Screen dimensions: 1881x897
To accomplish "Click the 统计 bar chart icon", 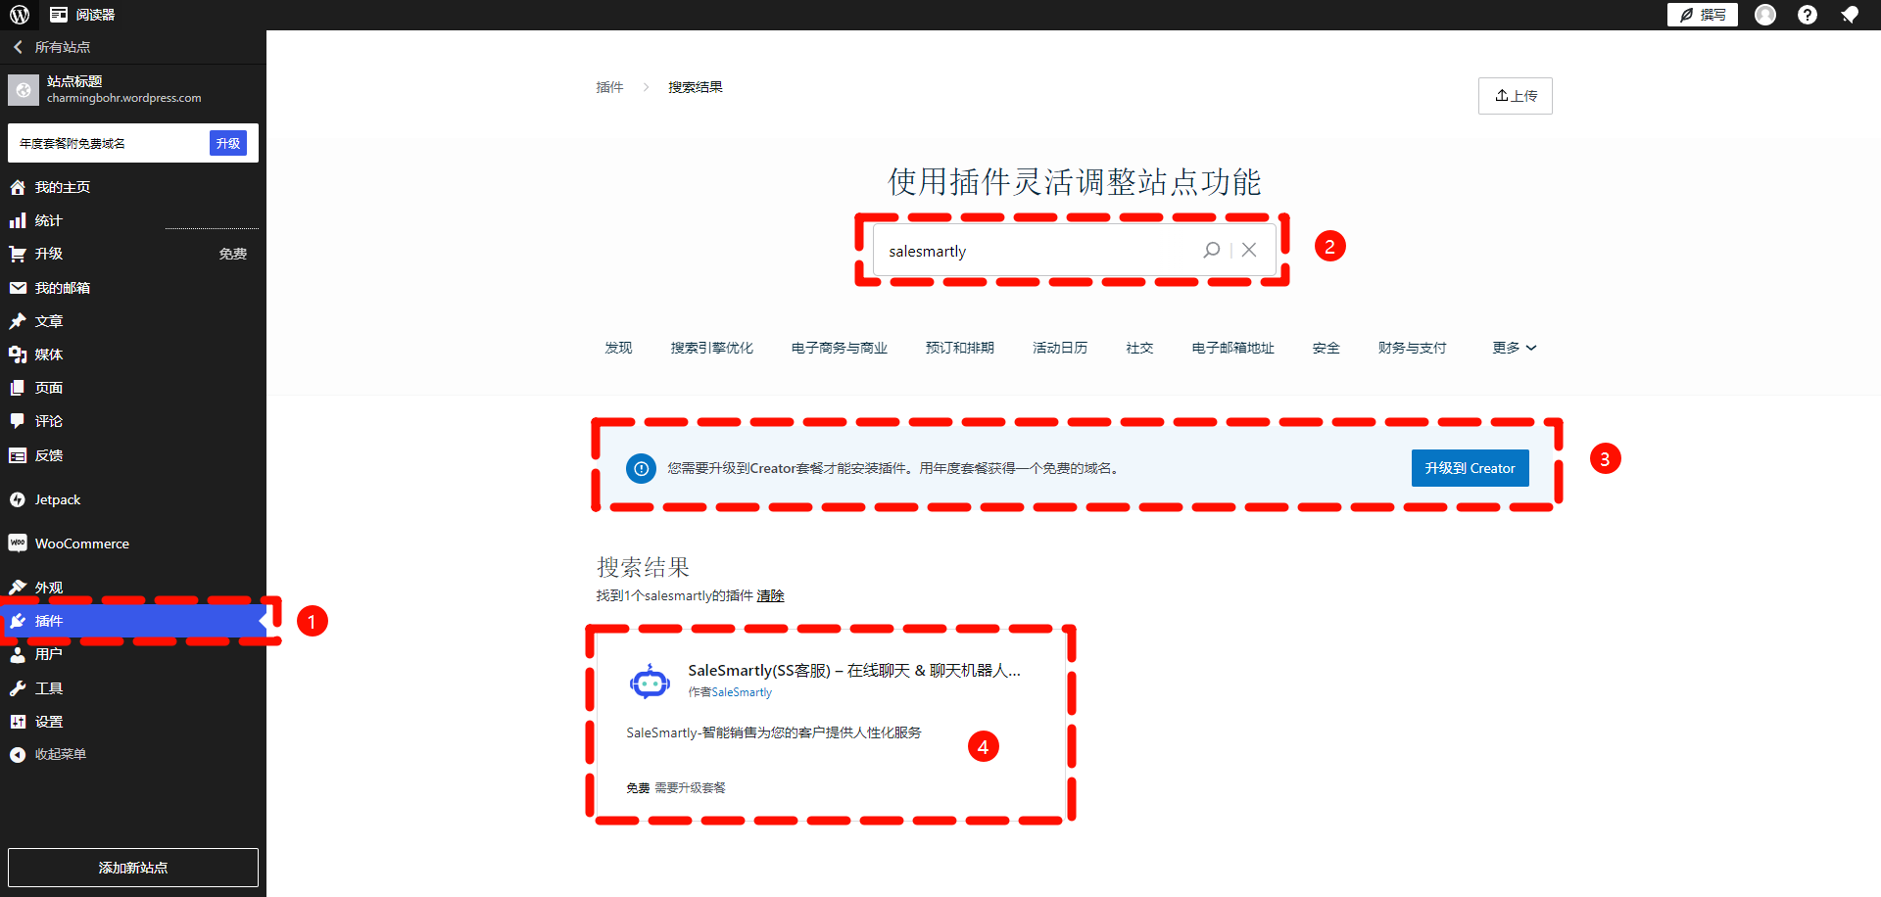I will (x=18, y=220).
